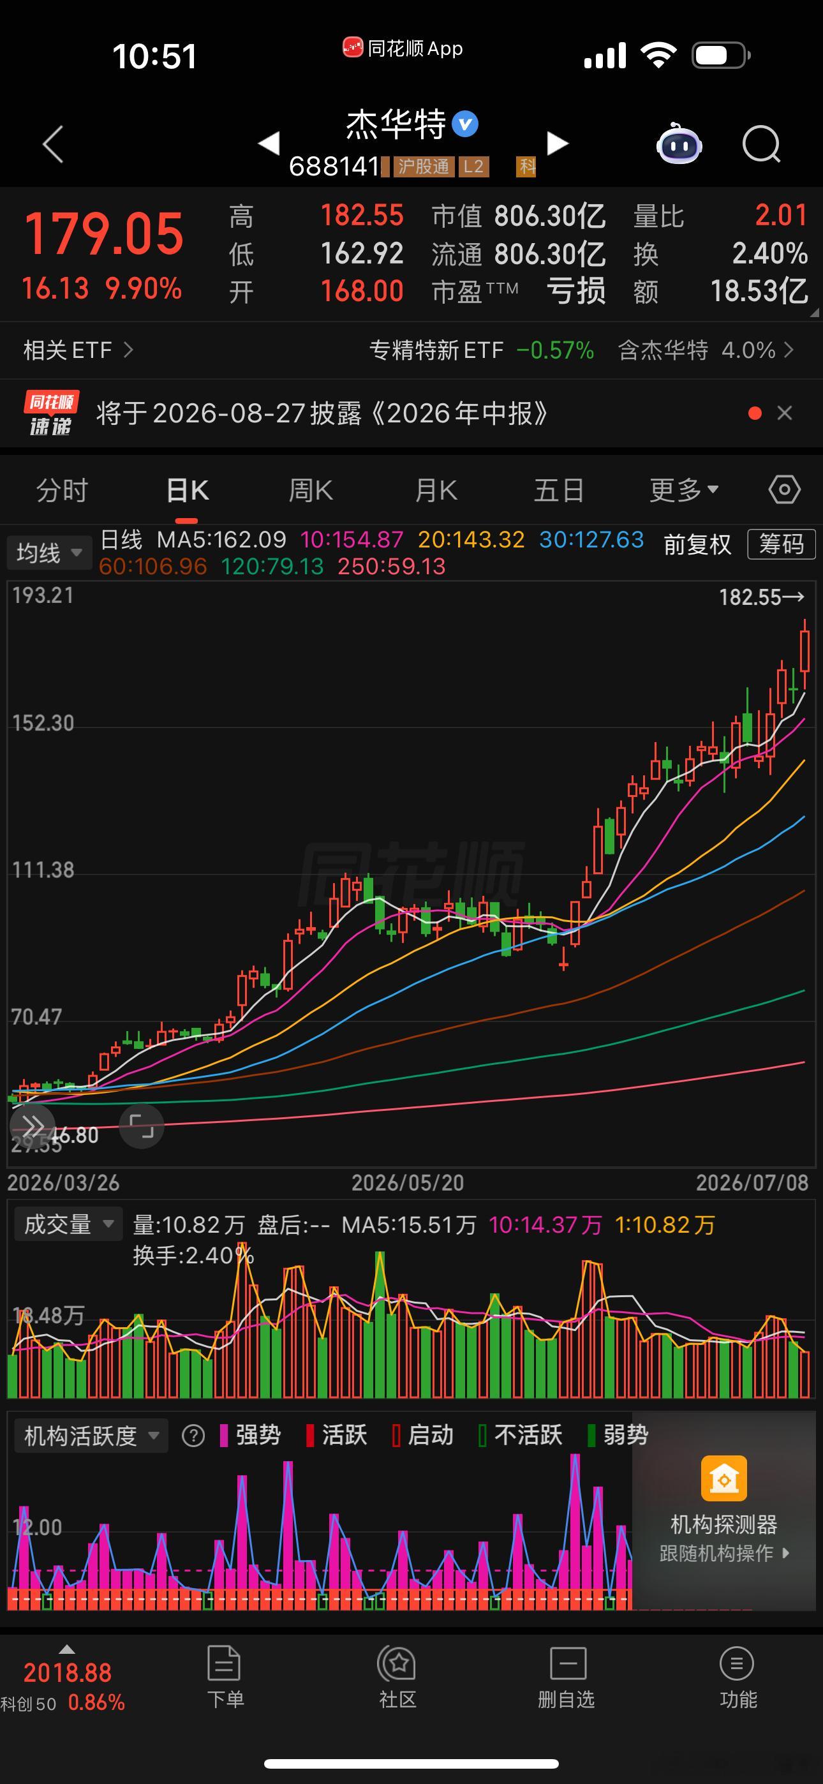Tap the 科 board badge
The width and height of the screenshot is (823, 1784).
(x=526, y=166)
